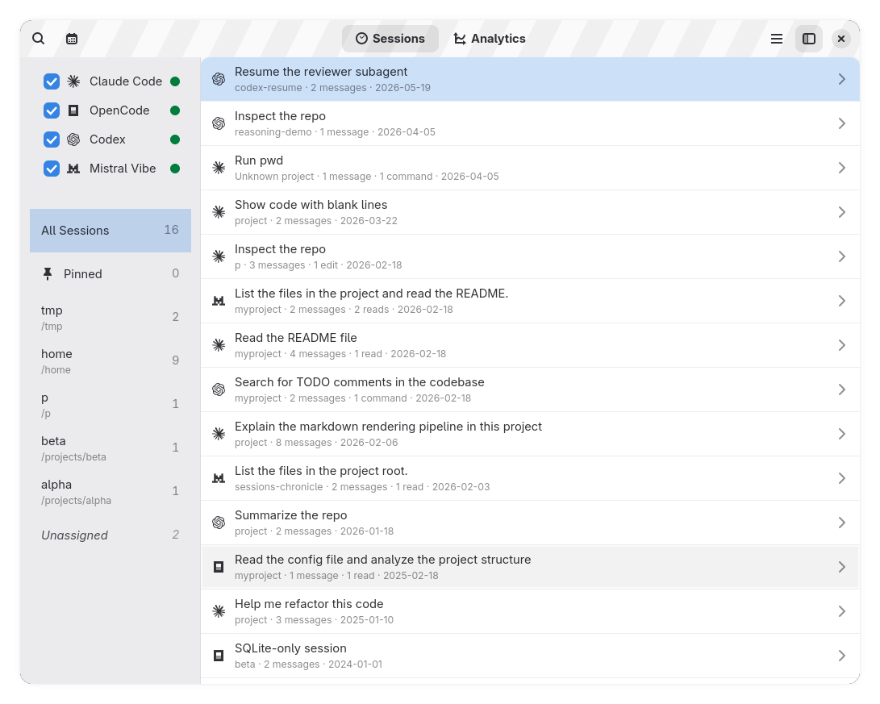Switch to the Sessions tab

390,39
